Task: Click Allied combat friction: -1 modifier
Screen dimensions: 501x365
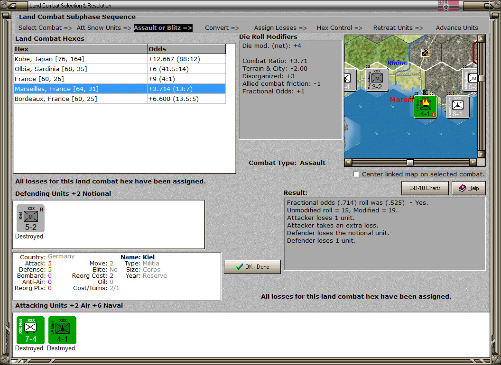Action: (x=281, y=84)
